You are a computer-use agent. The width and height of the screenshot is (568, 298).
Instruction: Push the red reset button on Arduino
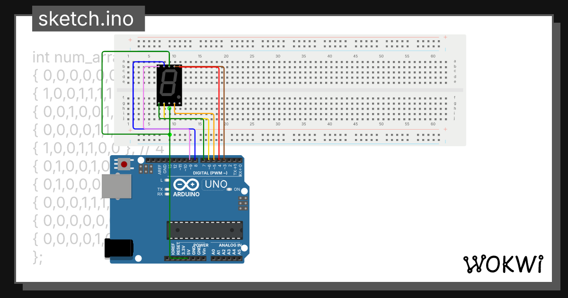pos(124,164)
